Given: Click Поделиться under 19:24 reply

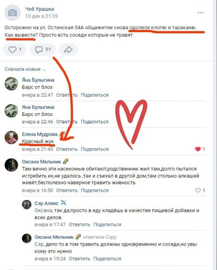Looking at the screenshot, I should coord(107,259).
